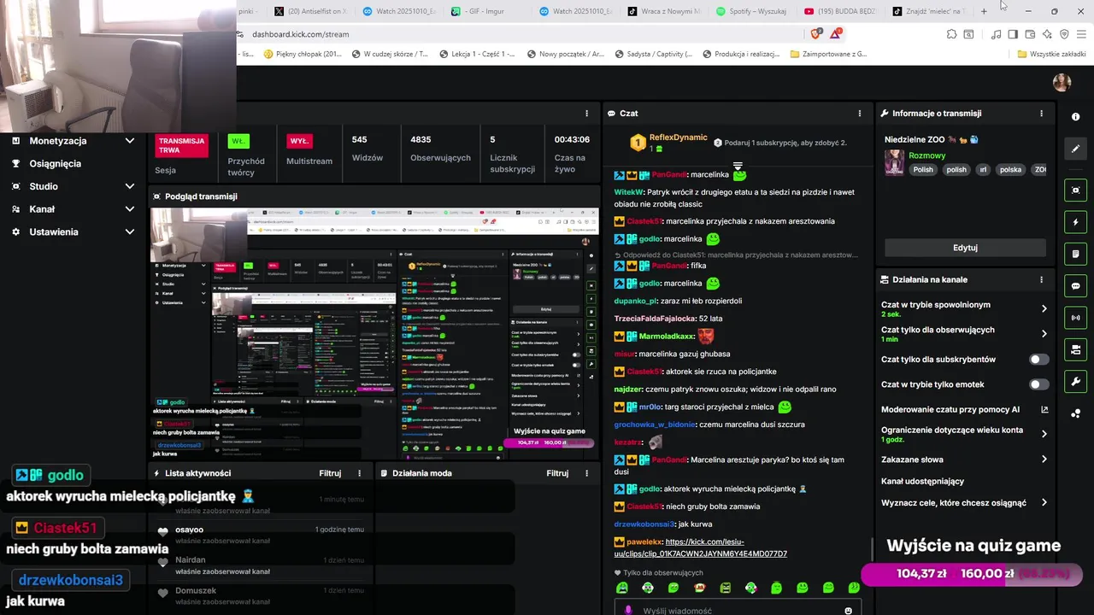This screenshot has height=615, width=1094.
Task: Toggle Czat tylko dla subskrybentów switch
Action: click(x=1039, y=360)
